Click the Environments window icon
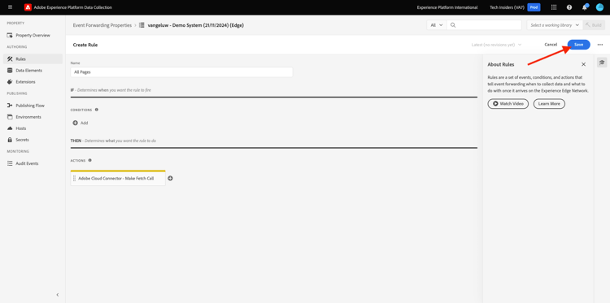 (x=10, y=117)
